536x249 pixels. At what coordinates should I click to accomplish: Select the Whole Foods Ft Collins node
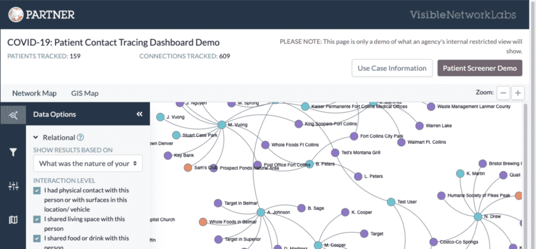(265, 145)
